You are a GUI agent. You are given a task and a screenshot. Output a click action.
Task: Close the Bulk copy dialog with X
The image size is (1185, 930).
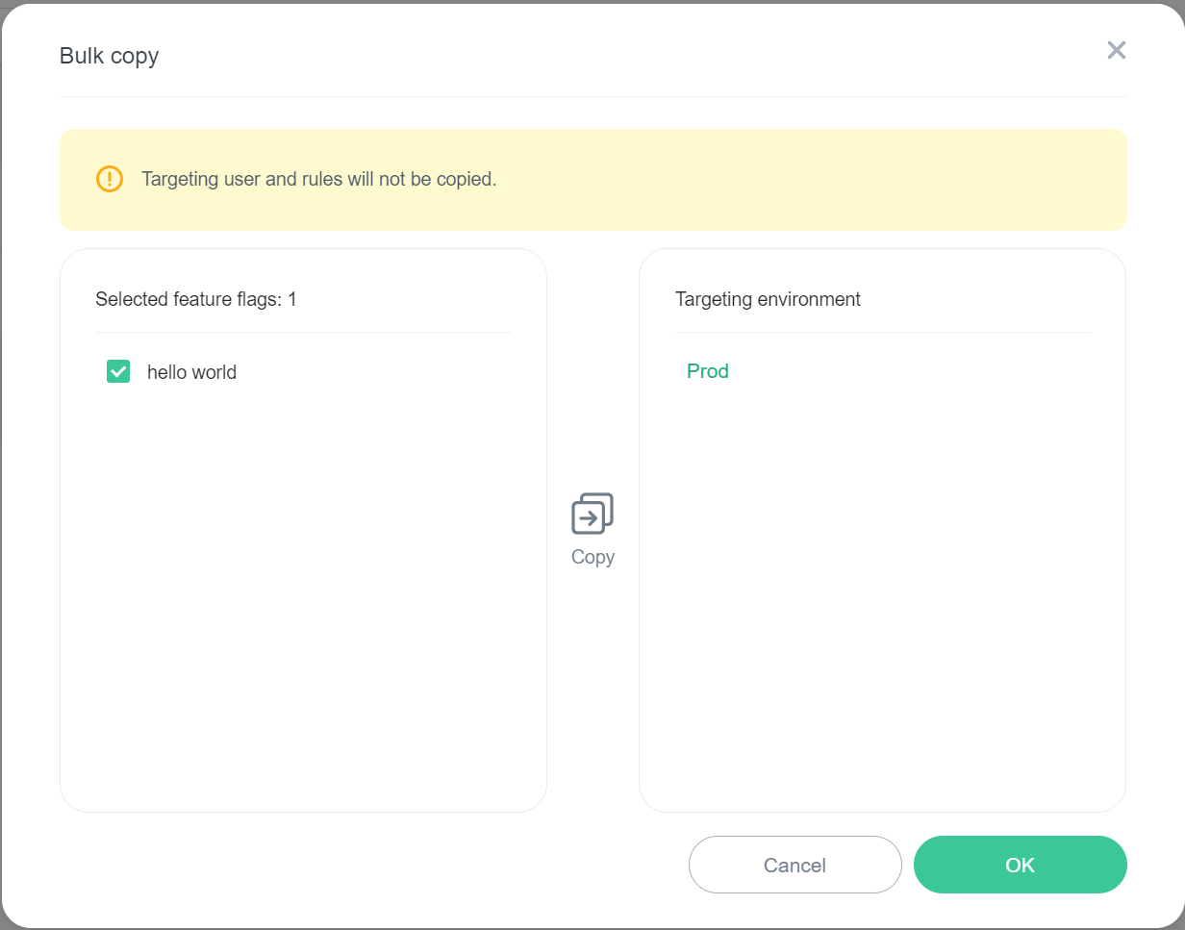point(1116,51)
